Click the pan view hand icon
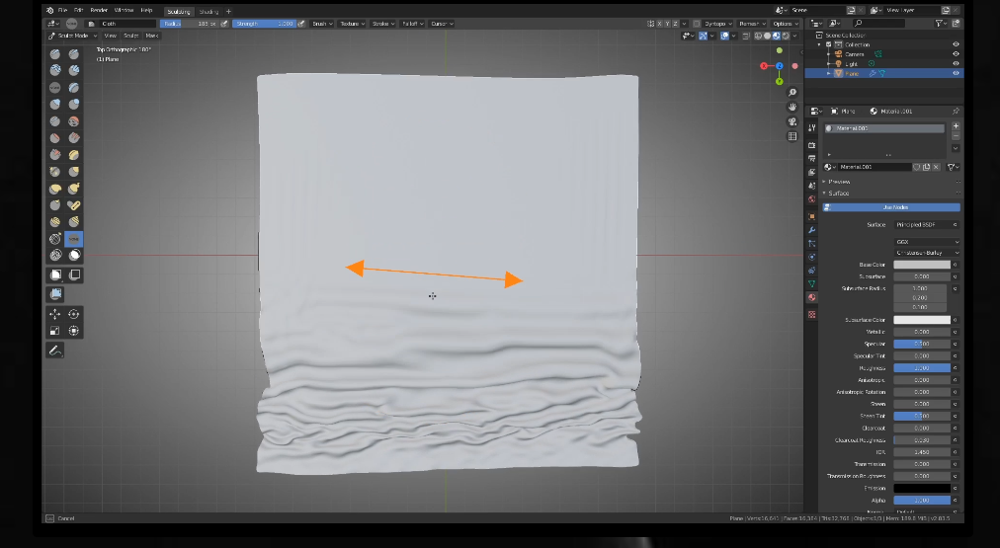 click(x=792, y=107)
